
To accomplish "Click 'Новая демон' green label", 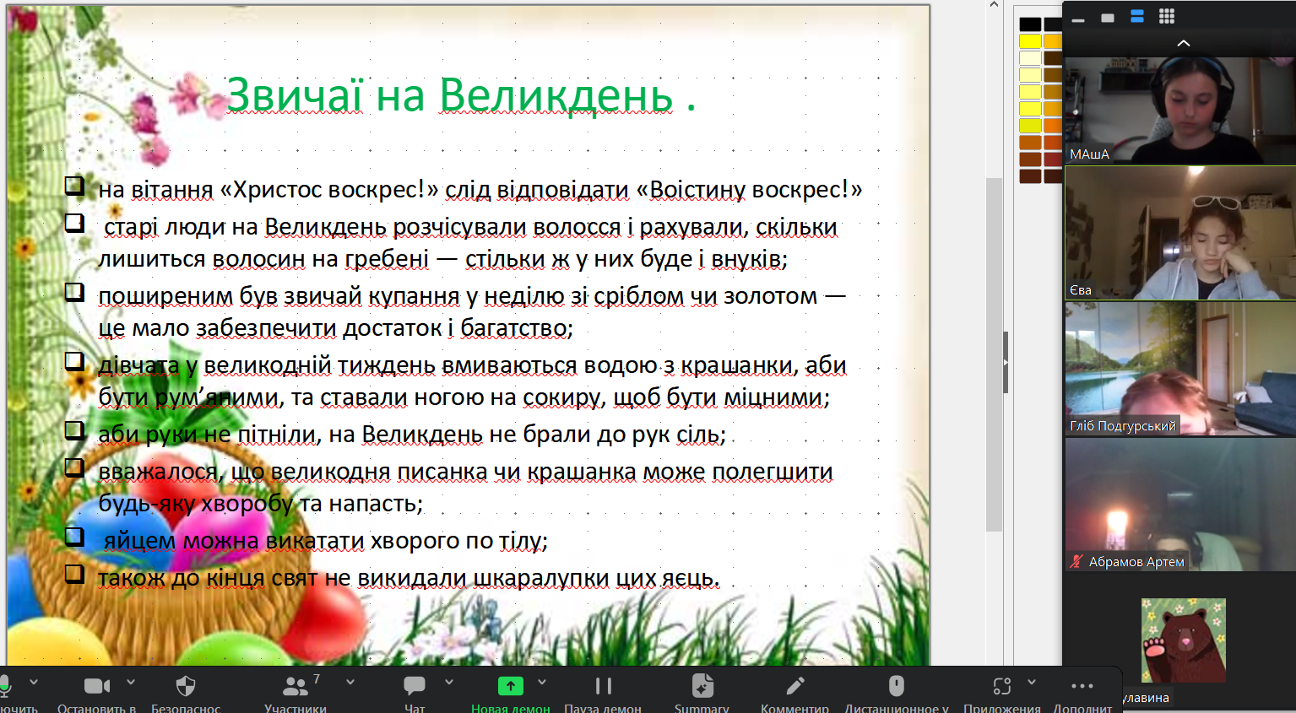I will (511, 708).
